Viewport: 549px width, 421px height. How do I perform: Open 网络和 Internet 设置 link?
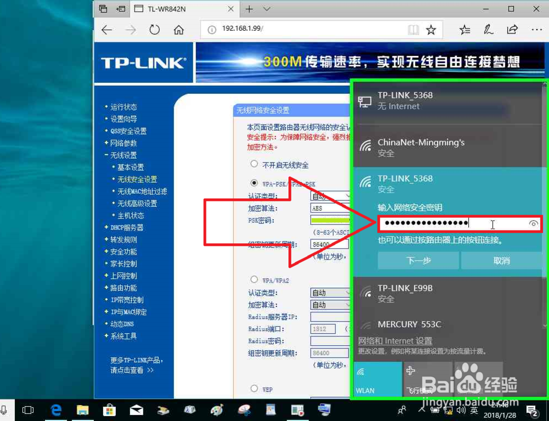(395, 341)
